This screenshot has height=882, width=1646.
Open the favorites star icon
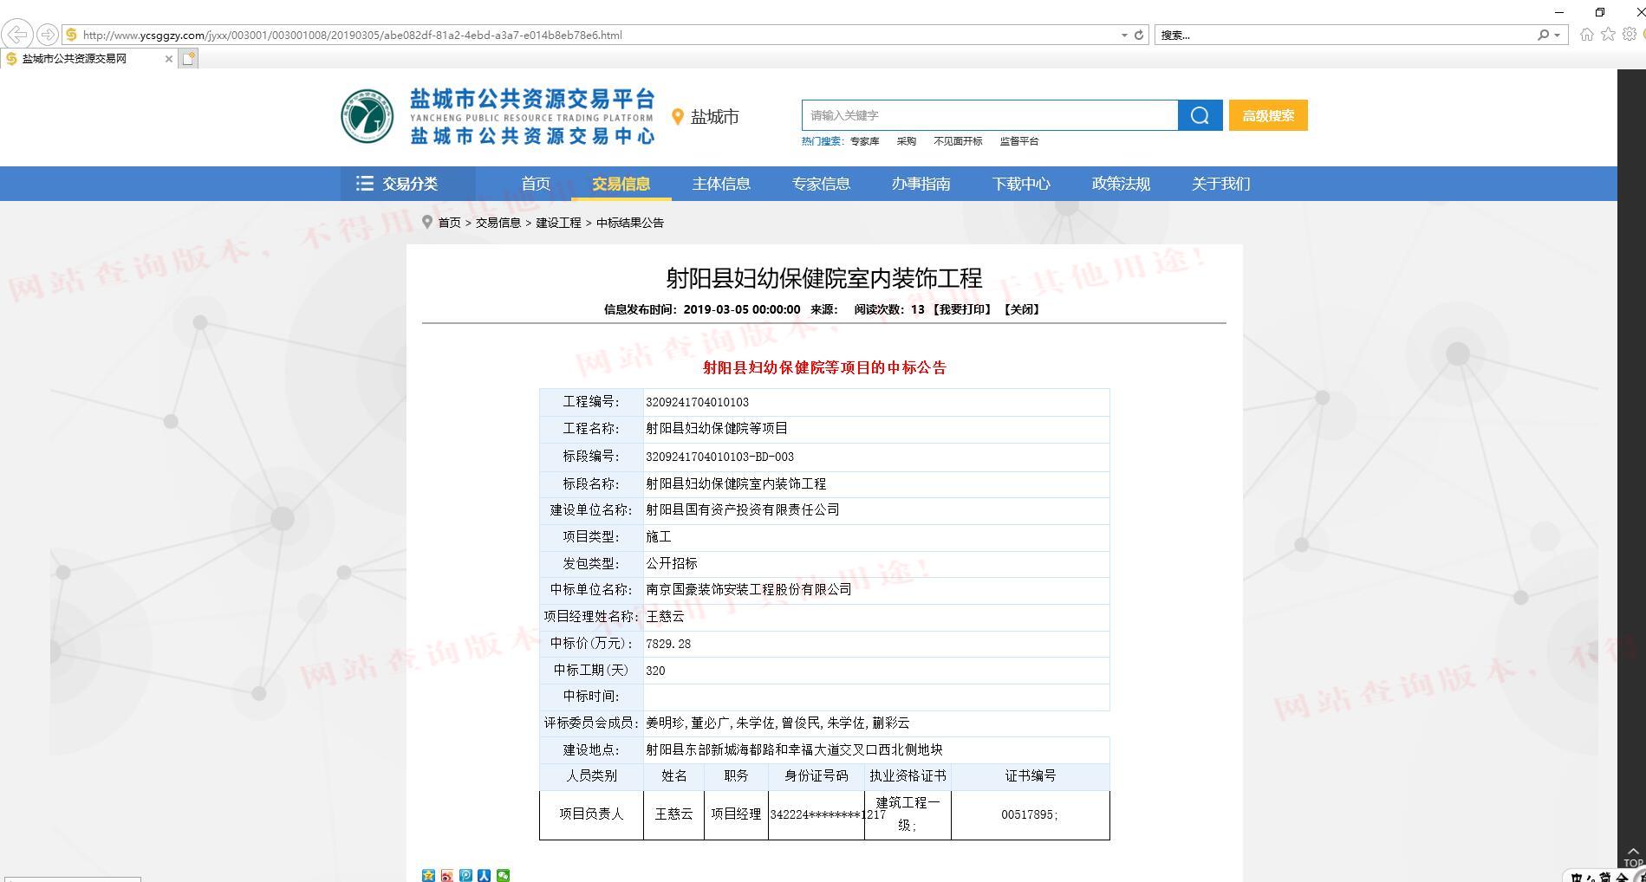pyautogui.click(x=1608, y=35)
